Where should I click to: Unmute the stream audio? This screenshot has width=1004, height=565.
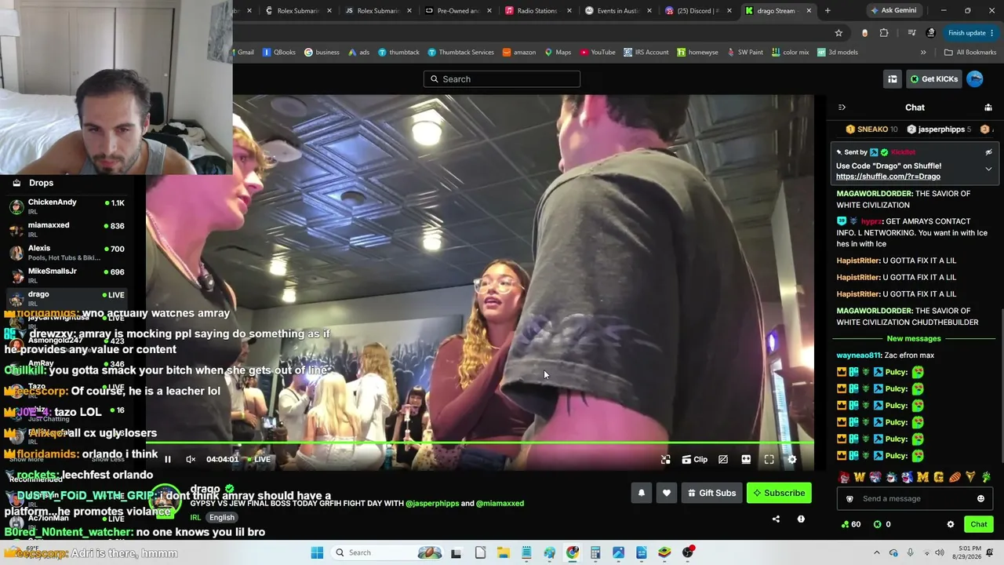(191, 459)
